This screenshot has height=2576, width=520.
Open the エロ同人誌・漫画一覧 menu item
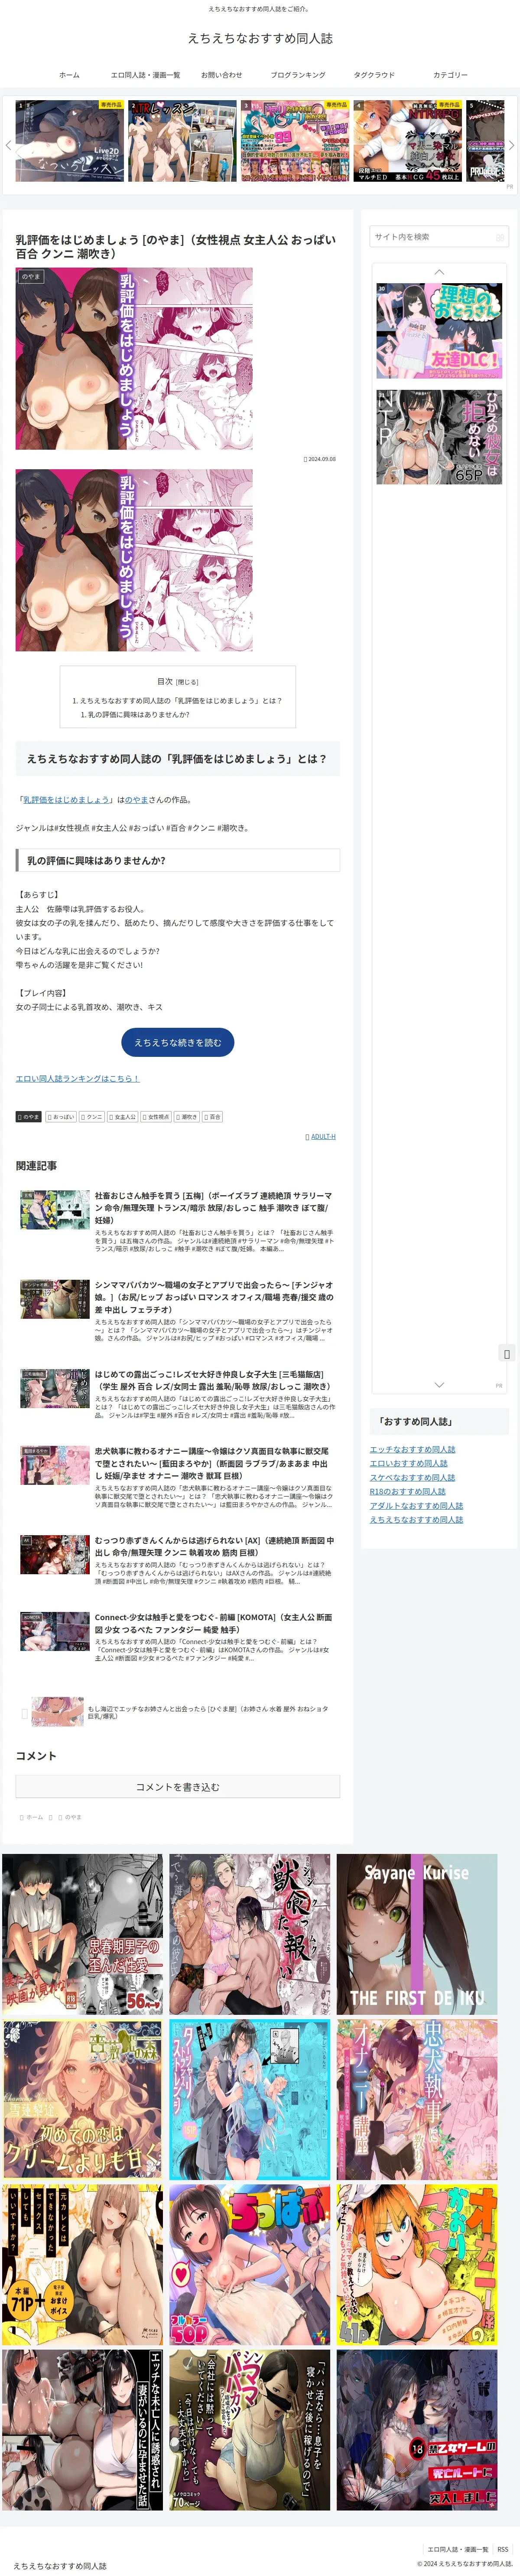click(x=145, y=75)
